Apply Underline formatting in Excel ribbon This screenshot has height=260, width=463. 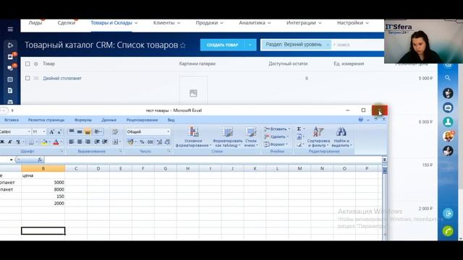coord(18,142)
